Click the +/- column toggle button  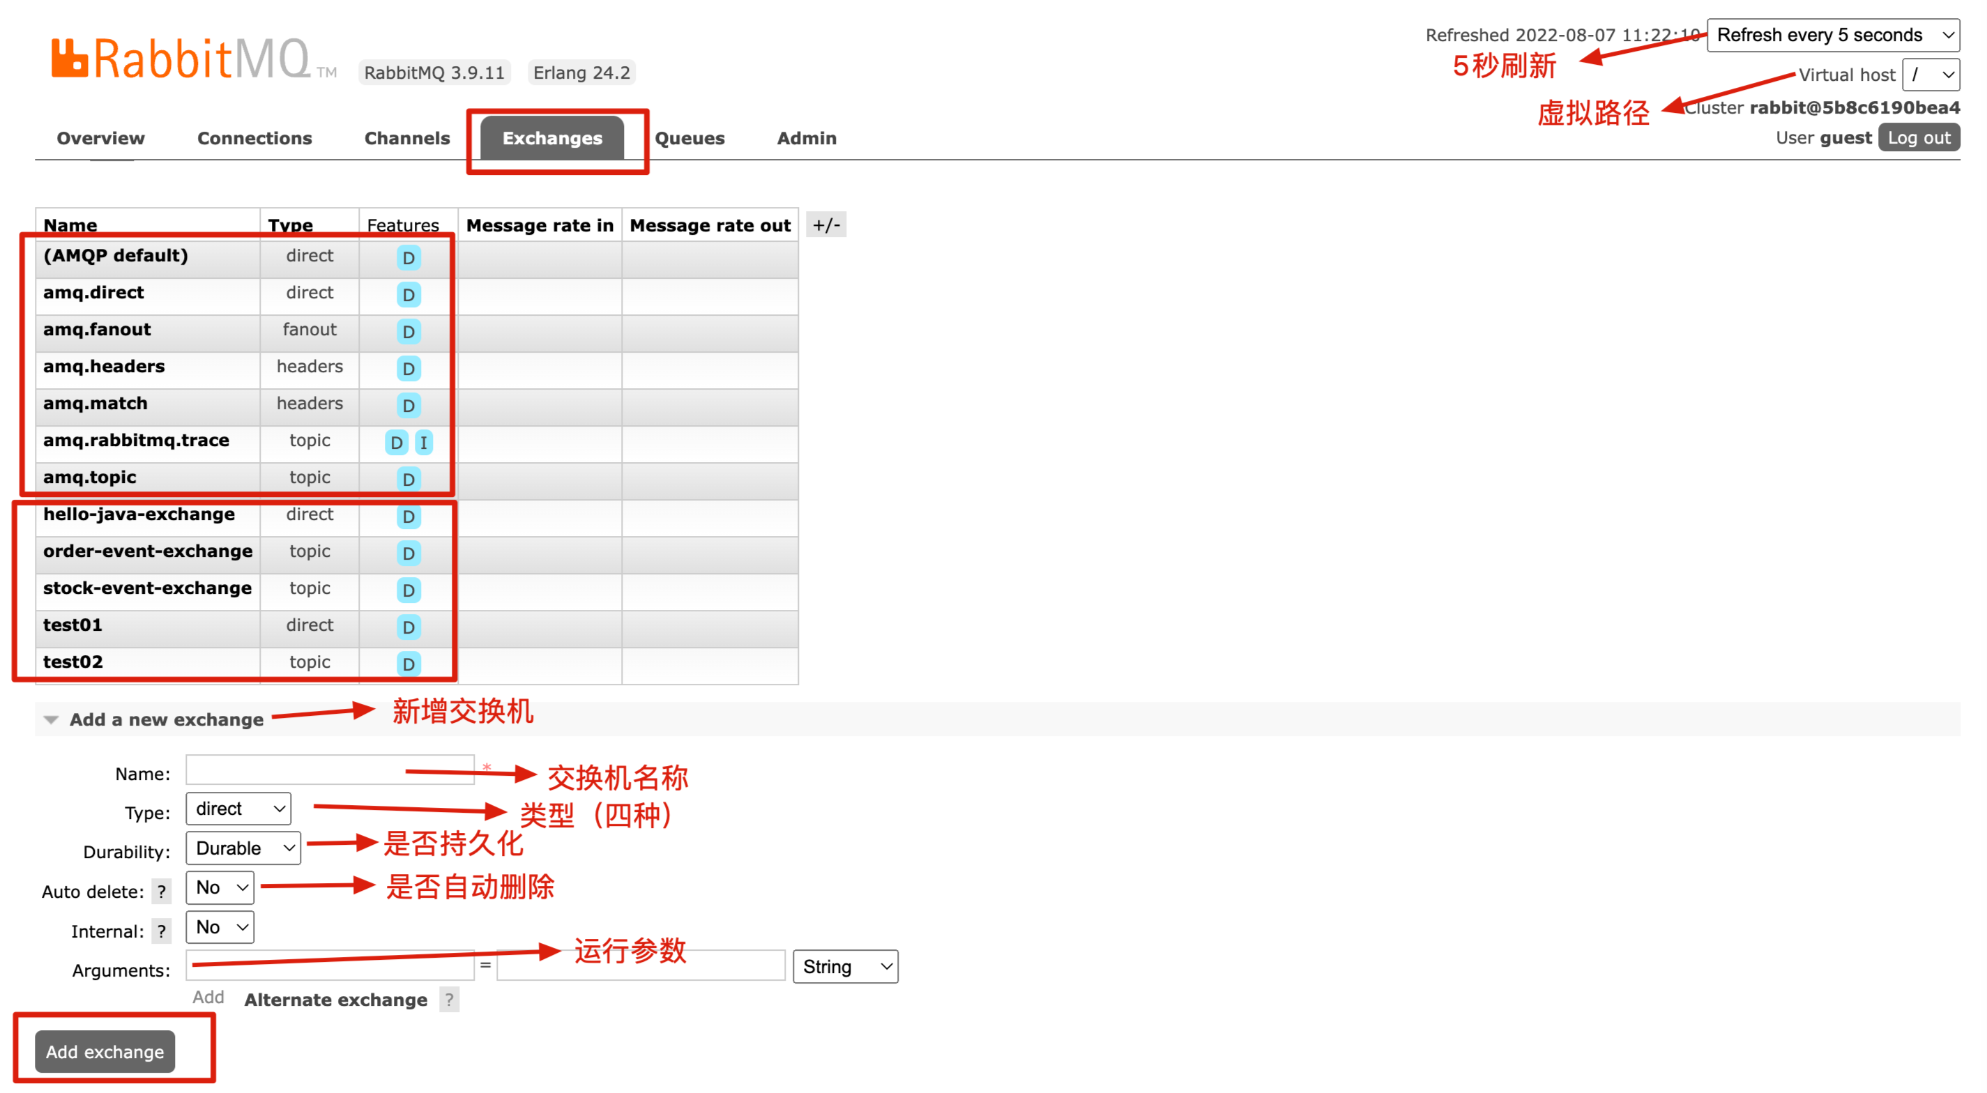[825, 225]
